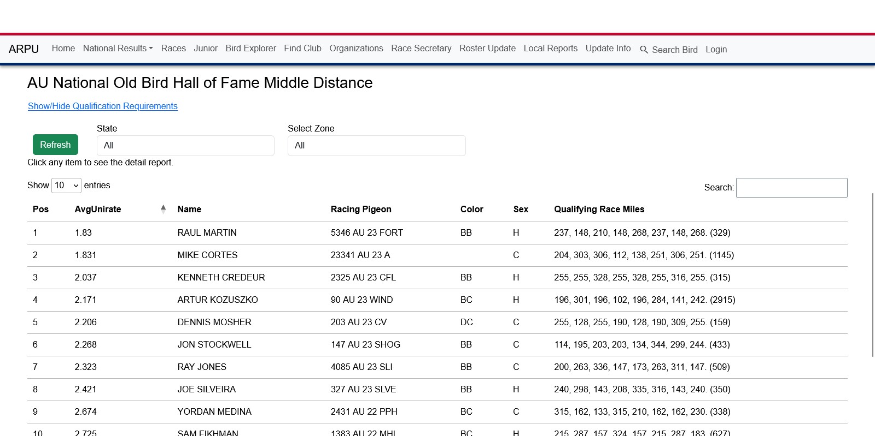Focus the table Search input field
875x436 pixels.
(x=791, y=188)
